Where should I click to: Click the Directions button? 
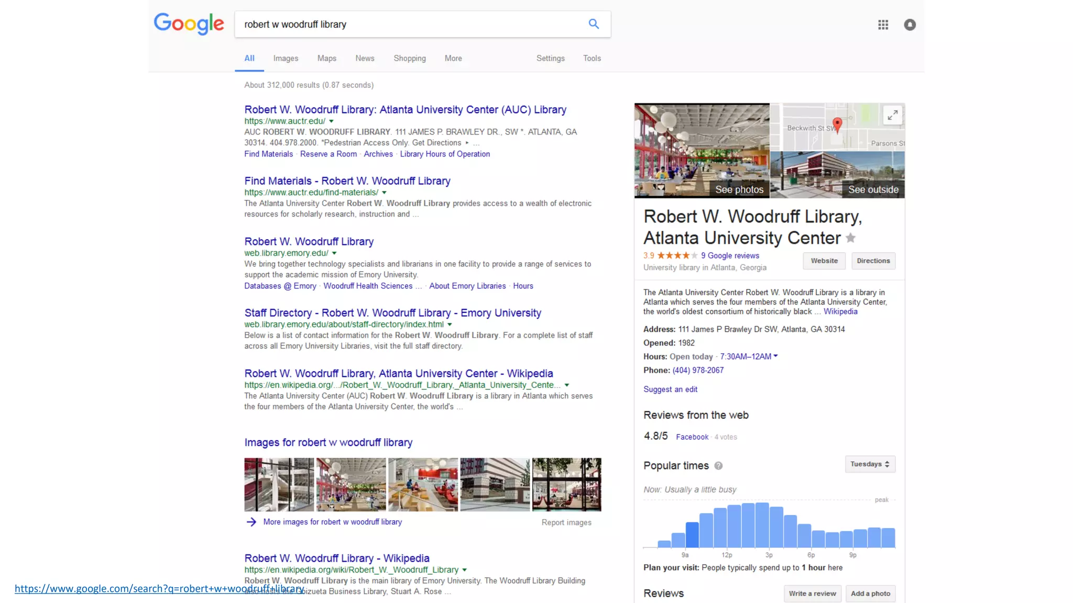pos(873,261)
